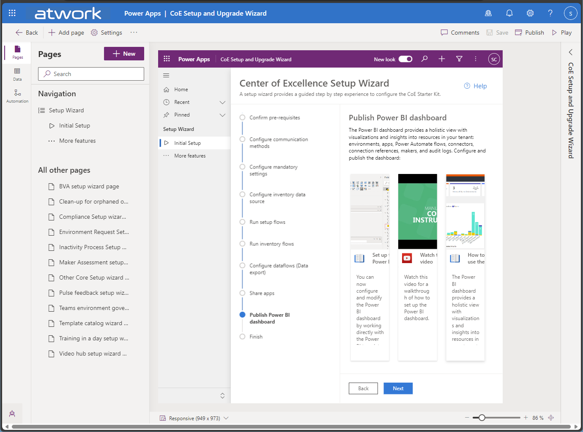The image size is (583, 432).
Task: Toggle the New look switch
Action: pyautogui.click(x=405, y=59)
